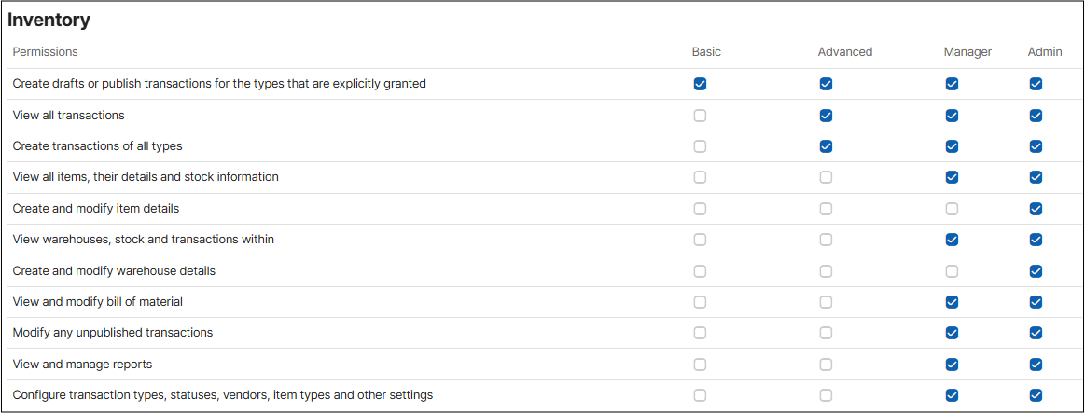Enable Manager for Create and modify warehouse details
The height and width of the screenshot is (413, 1085).
[952, 271]
